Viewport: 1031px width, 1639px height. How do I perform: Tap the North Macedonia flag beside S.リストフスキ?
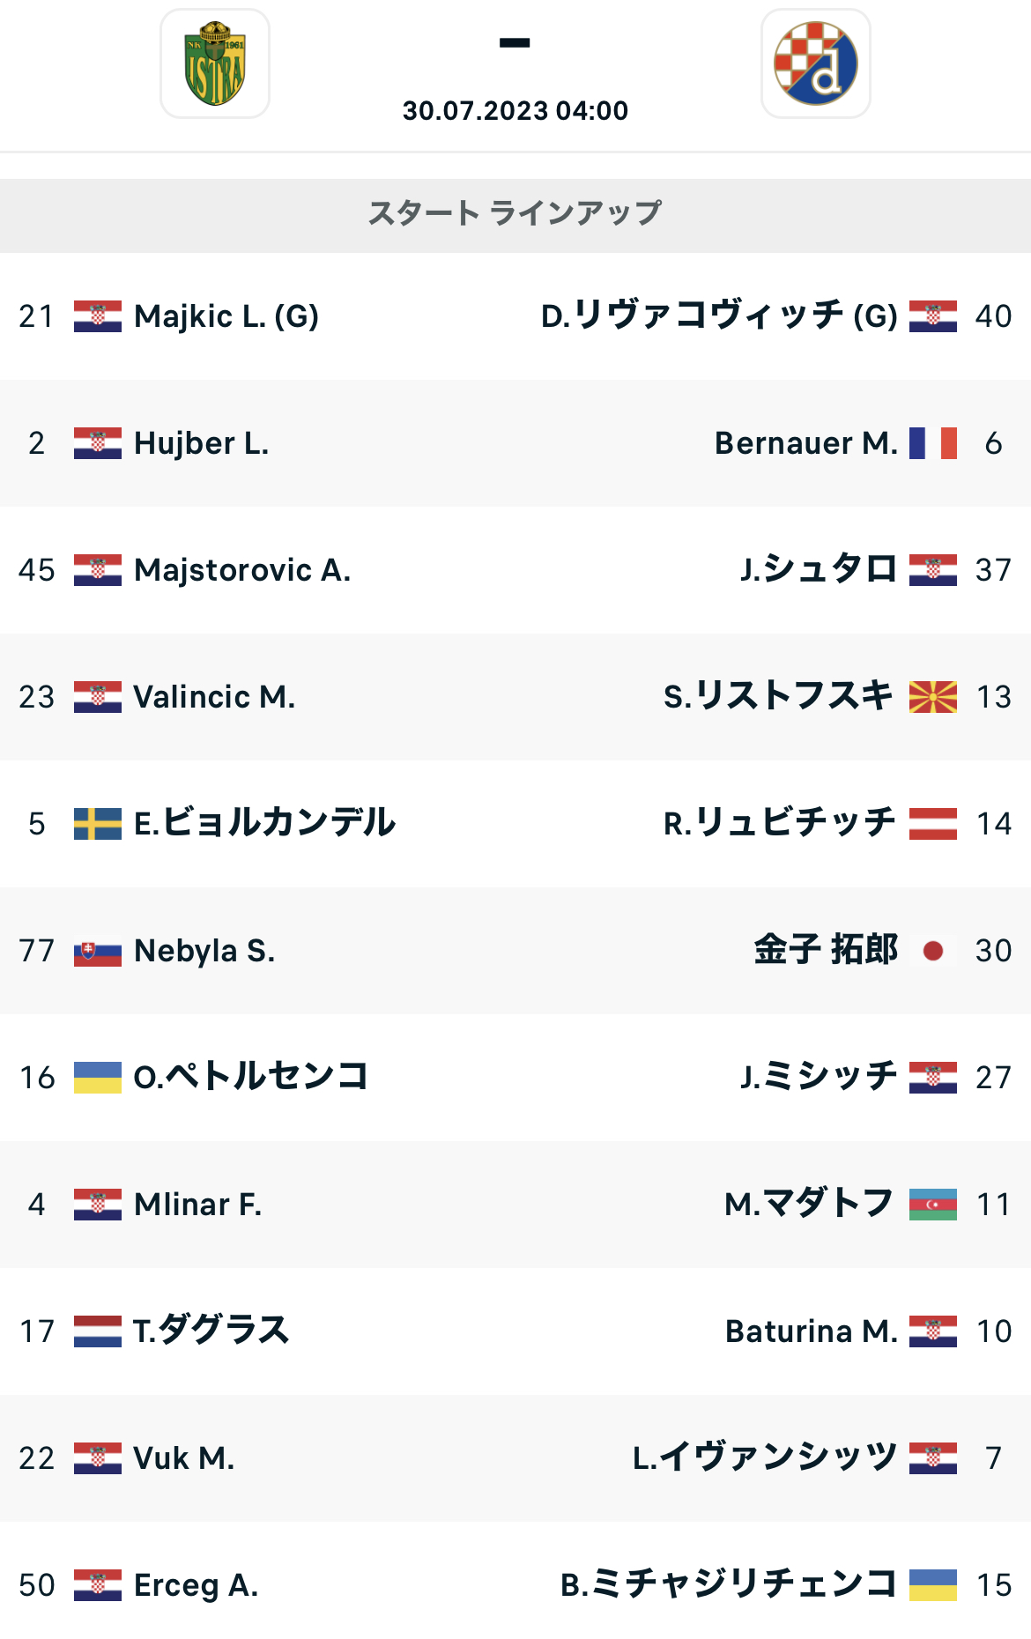(x=933, y=697)
